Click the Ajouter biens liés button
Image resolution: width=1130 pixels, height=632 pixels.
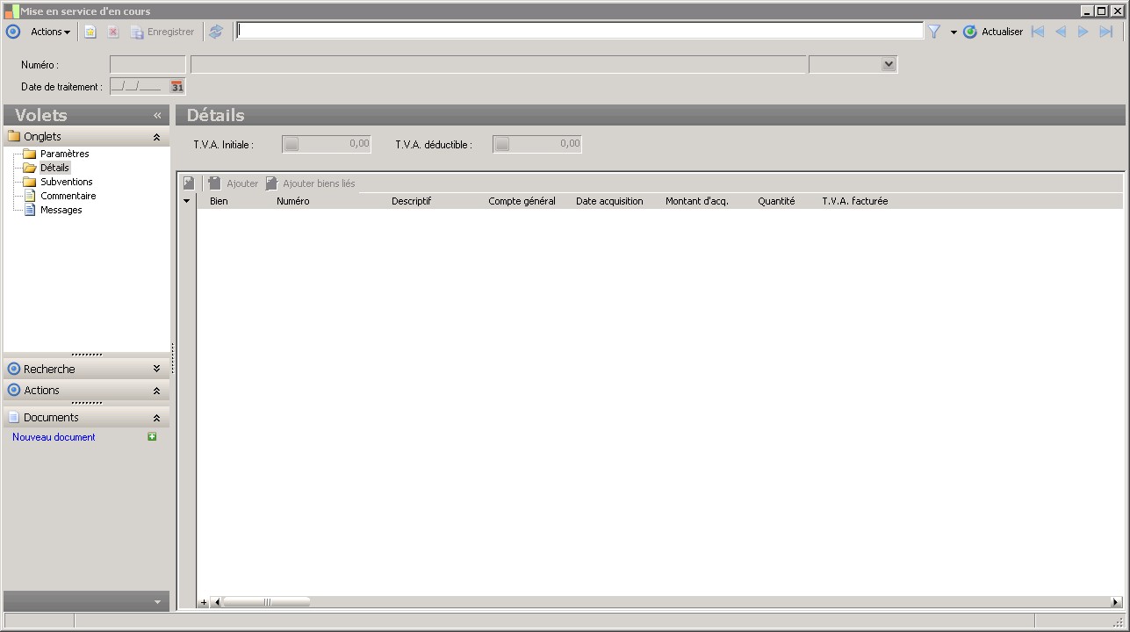pyautogui.click(x=311, y=183)
